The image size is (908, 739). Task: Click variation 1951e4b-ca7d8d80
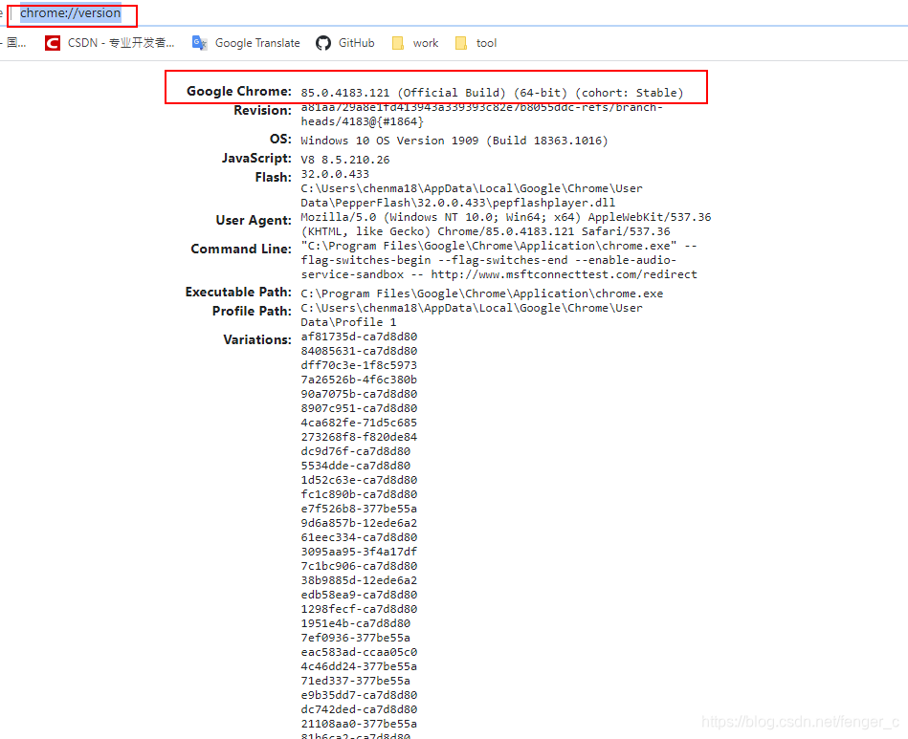pos(356,624)
